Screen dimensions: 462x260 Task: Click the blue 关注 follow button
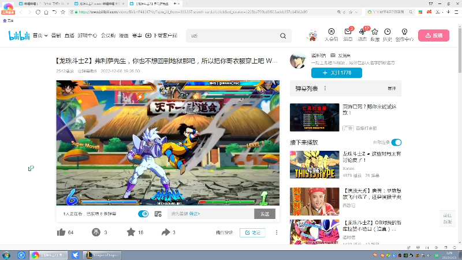coord(337,73)
